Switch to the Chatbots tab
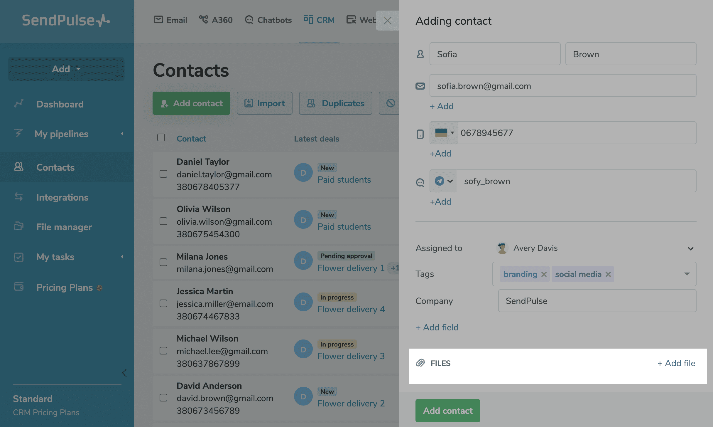The height and width of the screenshot is (427, 713). point(268,20)
